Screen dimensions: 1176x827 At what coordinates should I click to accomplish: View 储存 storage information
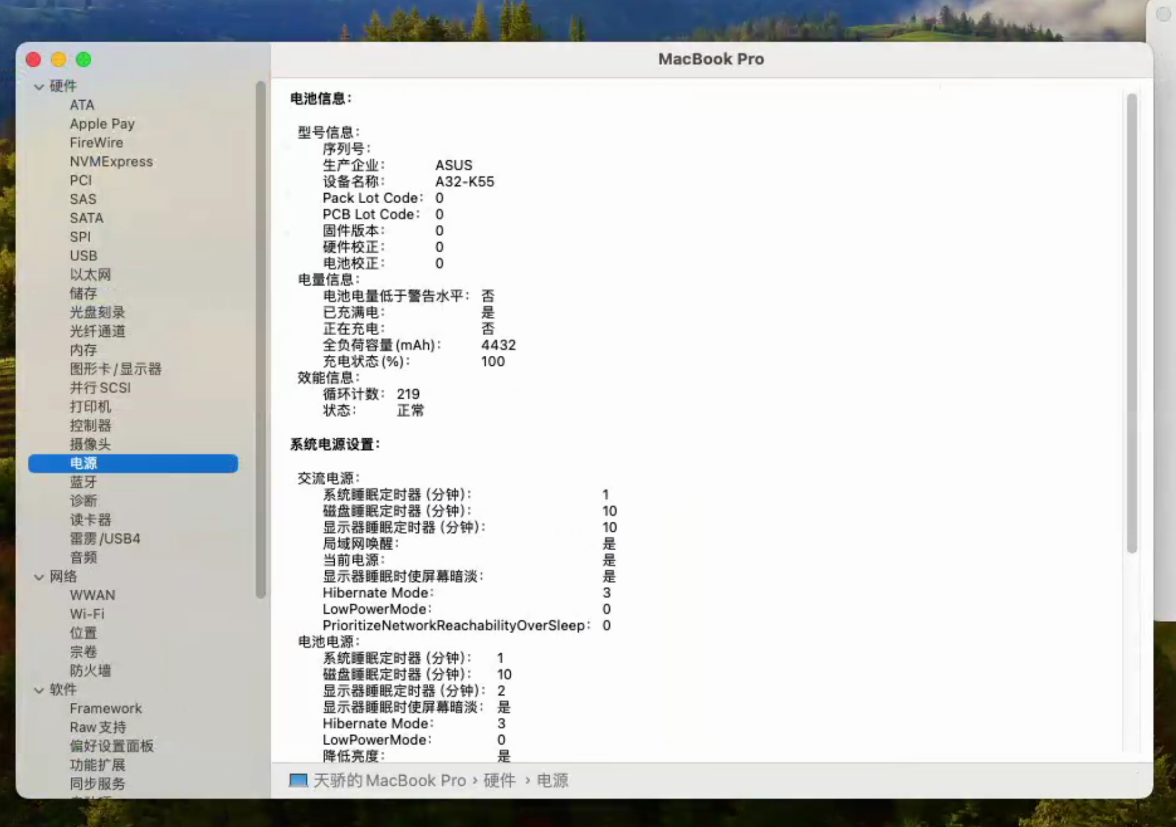pos(82,293)
